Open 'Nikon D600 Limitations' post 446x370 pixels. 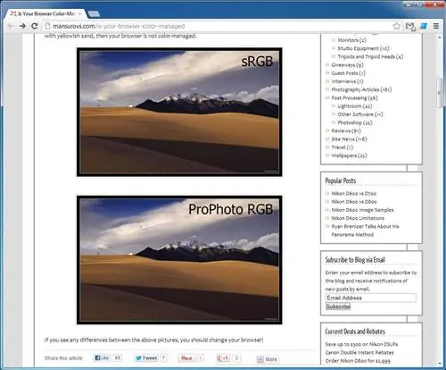click(x=358, y=218)
